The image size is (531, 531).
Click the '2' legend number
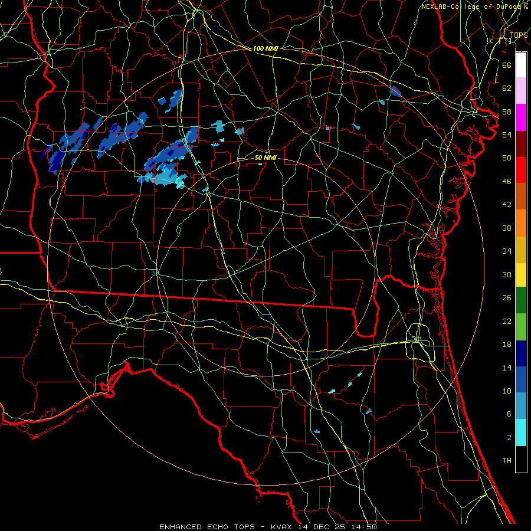point(509,438)
